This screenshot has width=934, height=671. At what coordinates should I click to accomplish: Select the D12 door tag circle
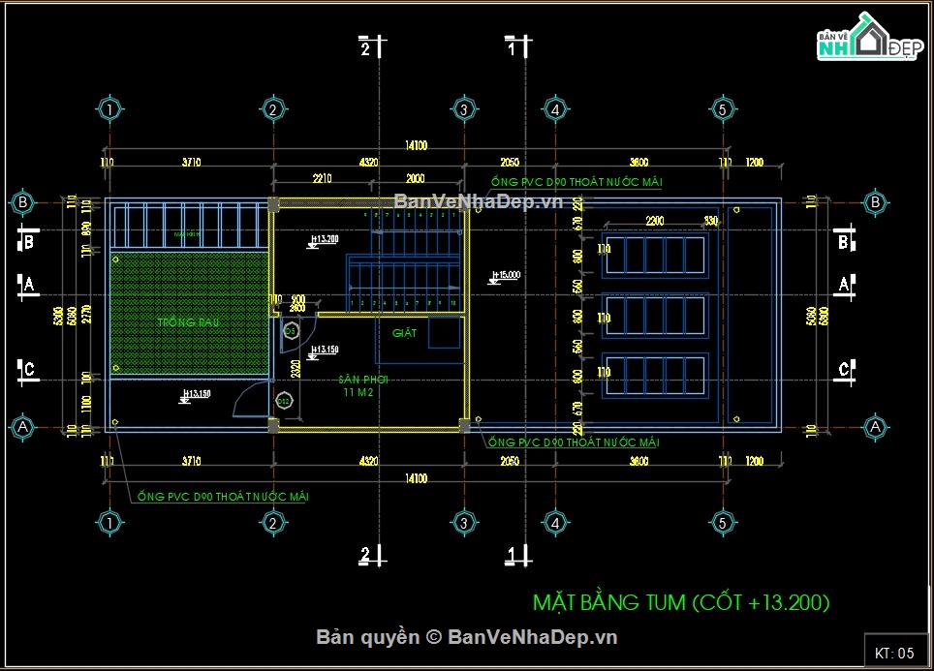pos(284,401)
